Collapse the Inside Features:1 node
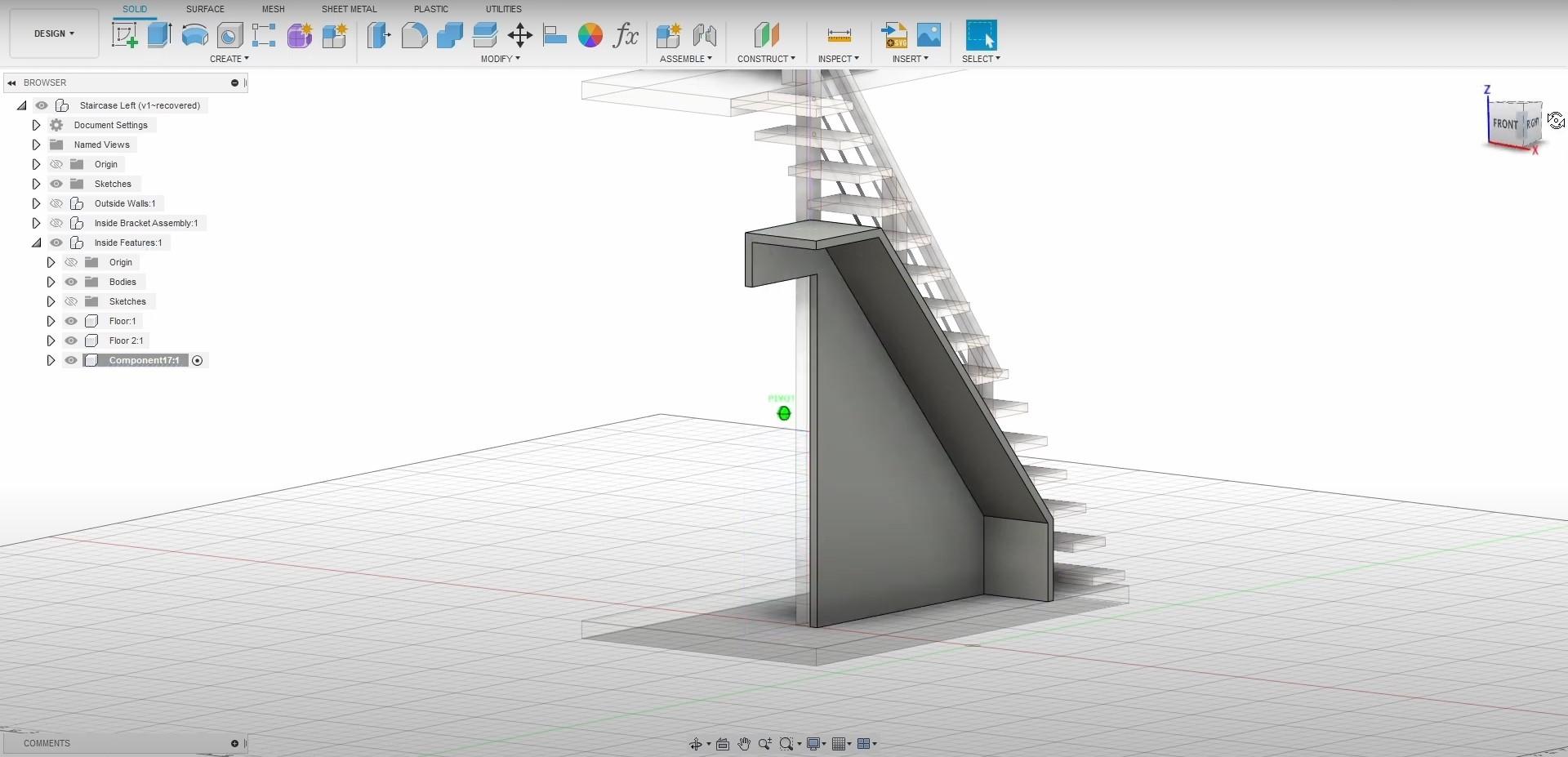The width and height of the screenshot is (1568, 757). 36,243
